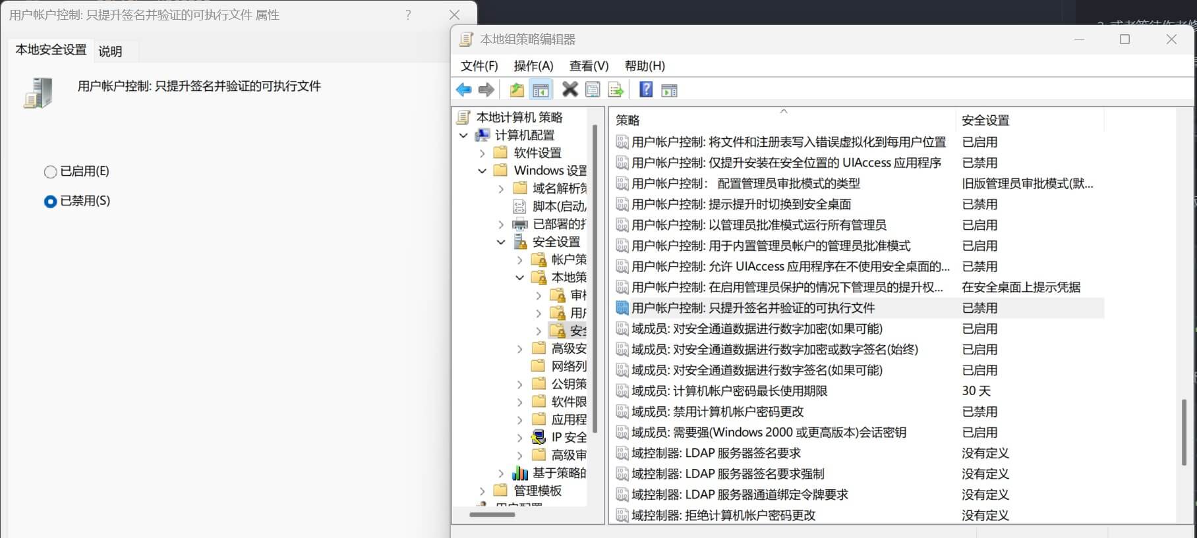Click the Delete (X) toolbar icon
1197x538 pixels.
coord(569,90)
